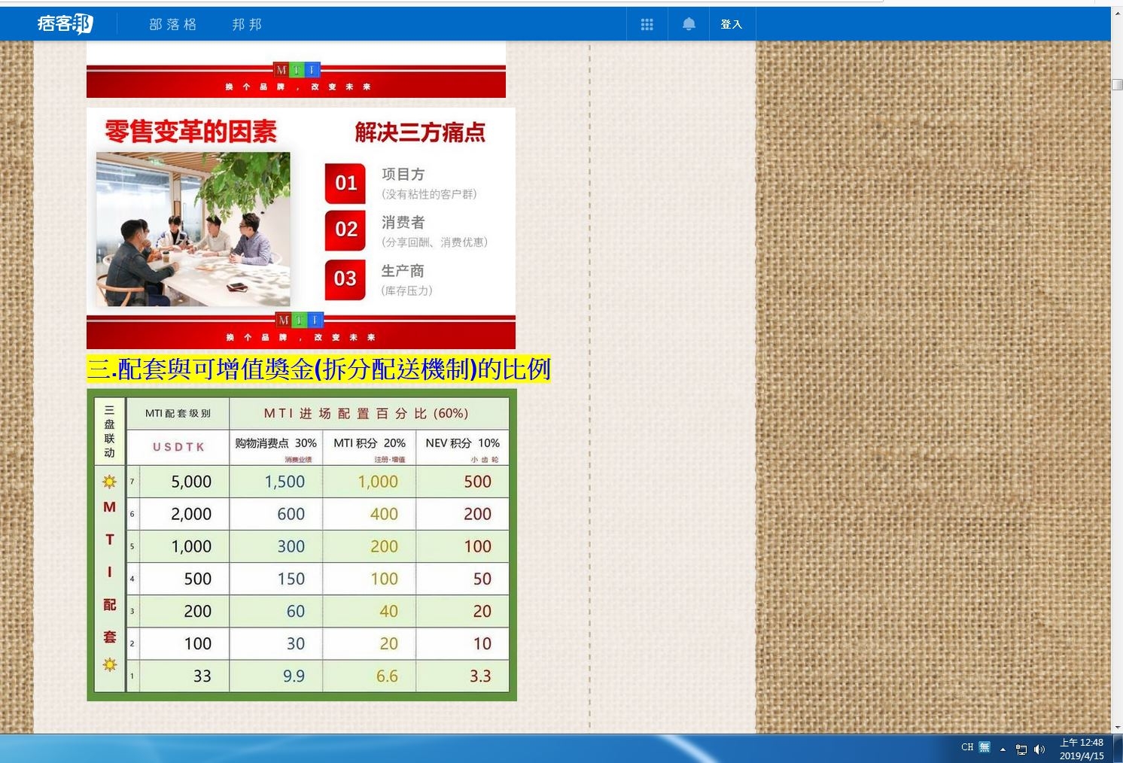Click the Pixnet 痞客邦 logo
The image size is (1123, 763).
click(65, 24)
